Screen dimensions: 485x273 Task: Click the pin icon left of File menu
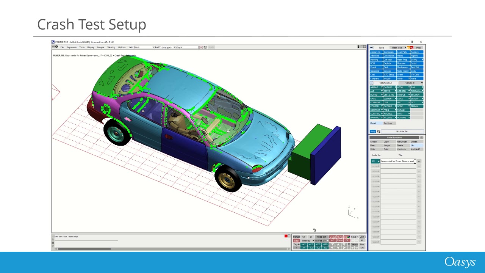click(56, 47)
